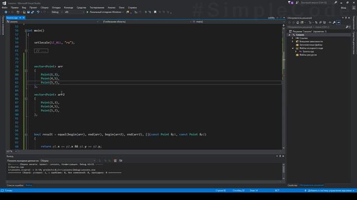Open Properties via the wrench icon

[x=334, y=22]
